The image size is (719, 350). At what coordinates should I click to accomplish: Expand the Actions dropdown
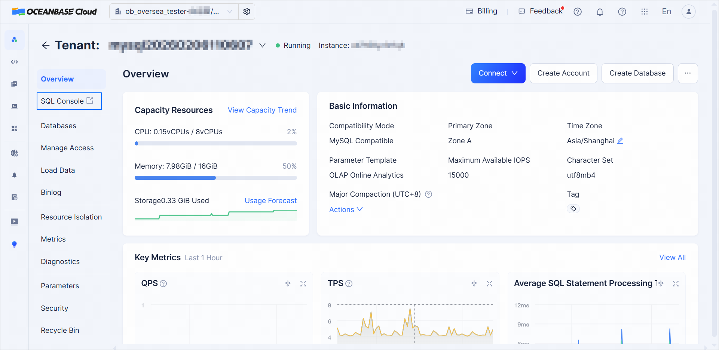tap(346, 210)
